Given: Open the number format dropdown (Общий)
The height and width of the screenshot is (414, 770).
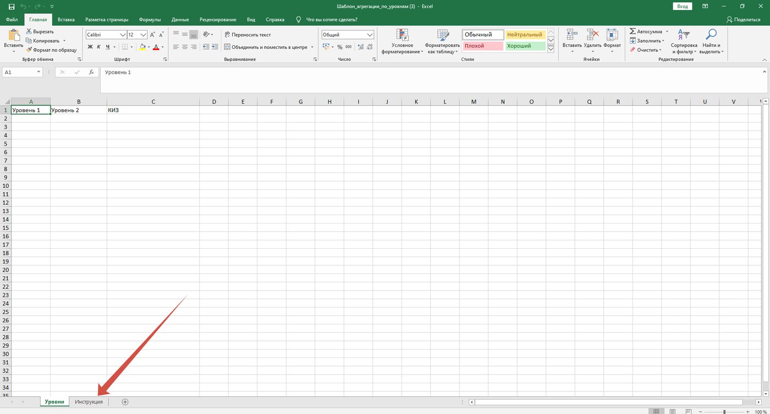Looking at the screenshot, I should tap(370, 35).
